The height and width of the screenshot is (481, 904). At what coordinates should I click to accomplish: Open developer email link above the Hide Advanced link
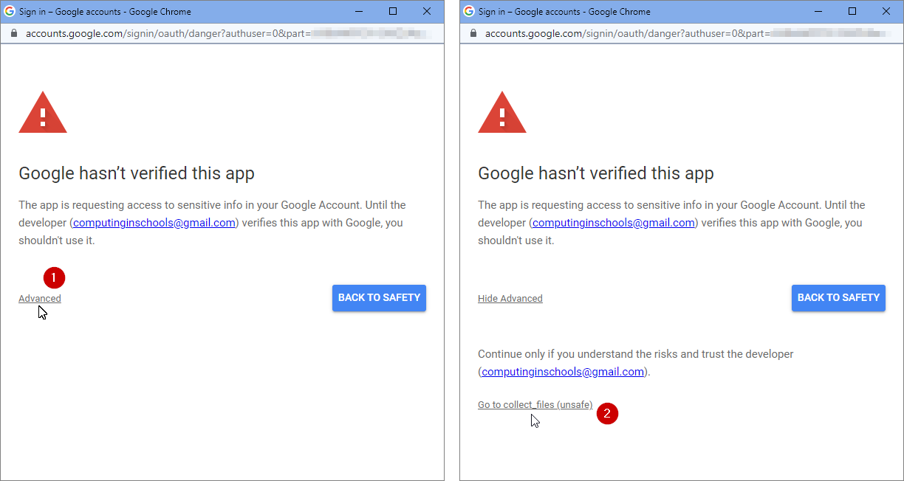click(613, 223)
